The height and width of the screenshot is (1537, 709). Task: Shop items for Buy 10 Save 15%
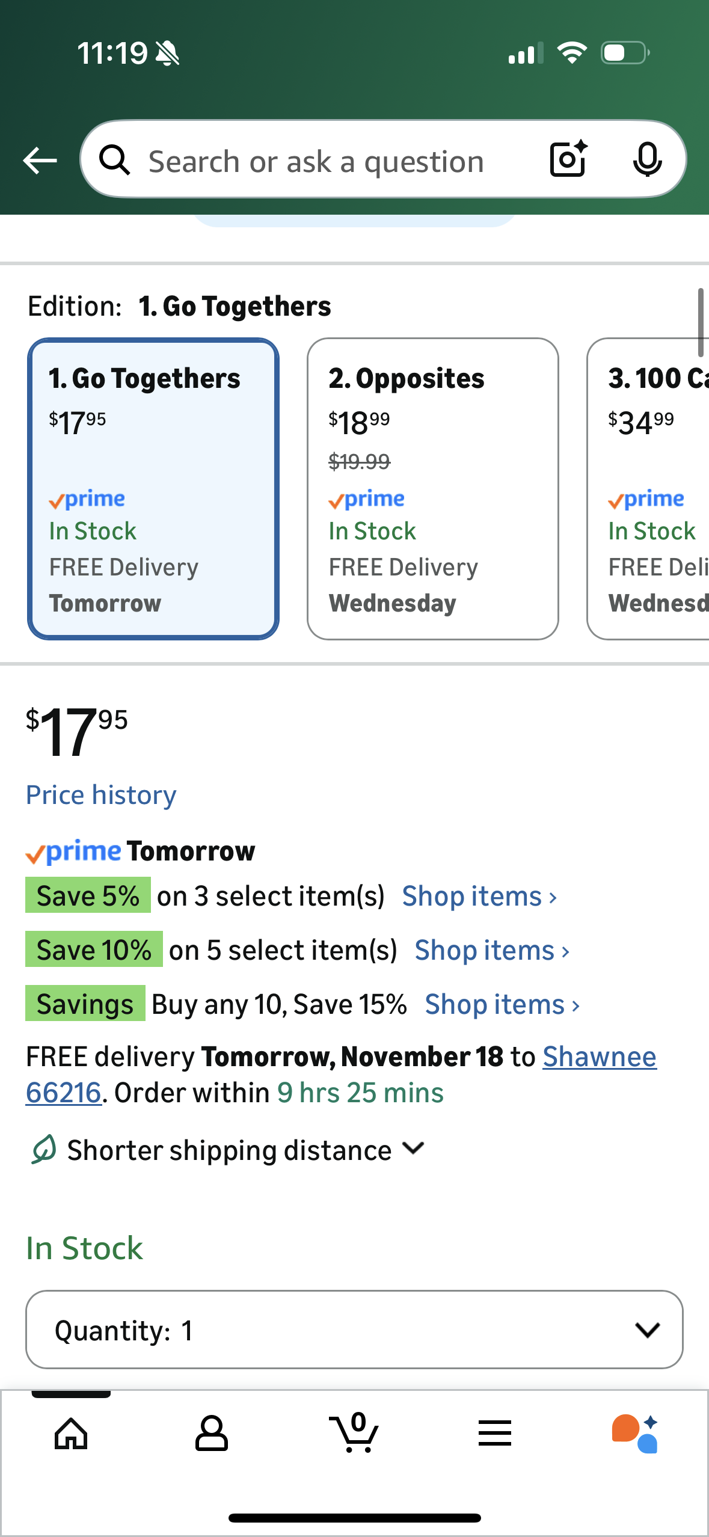tap(502, 1004)
